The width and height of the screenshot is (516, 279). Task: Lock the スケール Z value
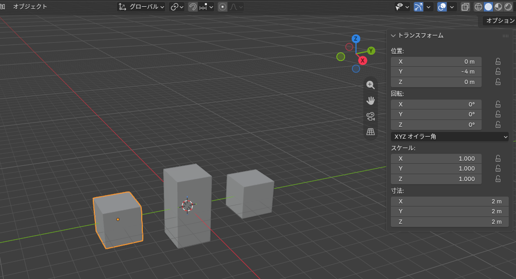tap(498, 179)
